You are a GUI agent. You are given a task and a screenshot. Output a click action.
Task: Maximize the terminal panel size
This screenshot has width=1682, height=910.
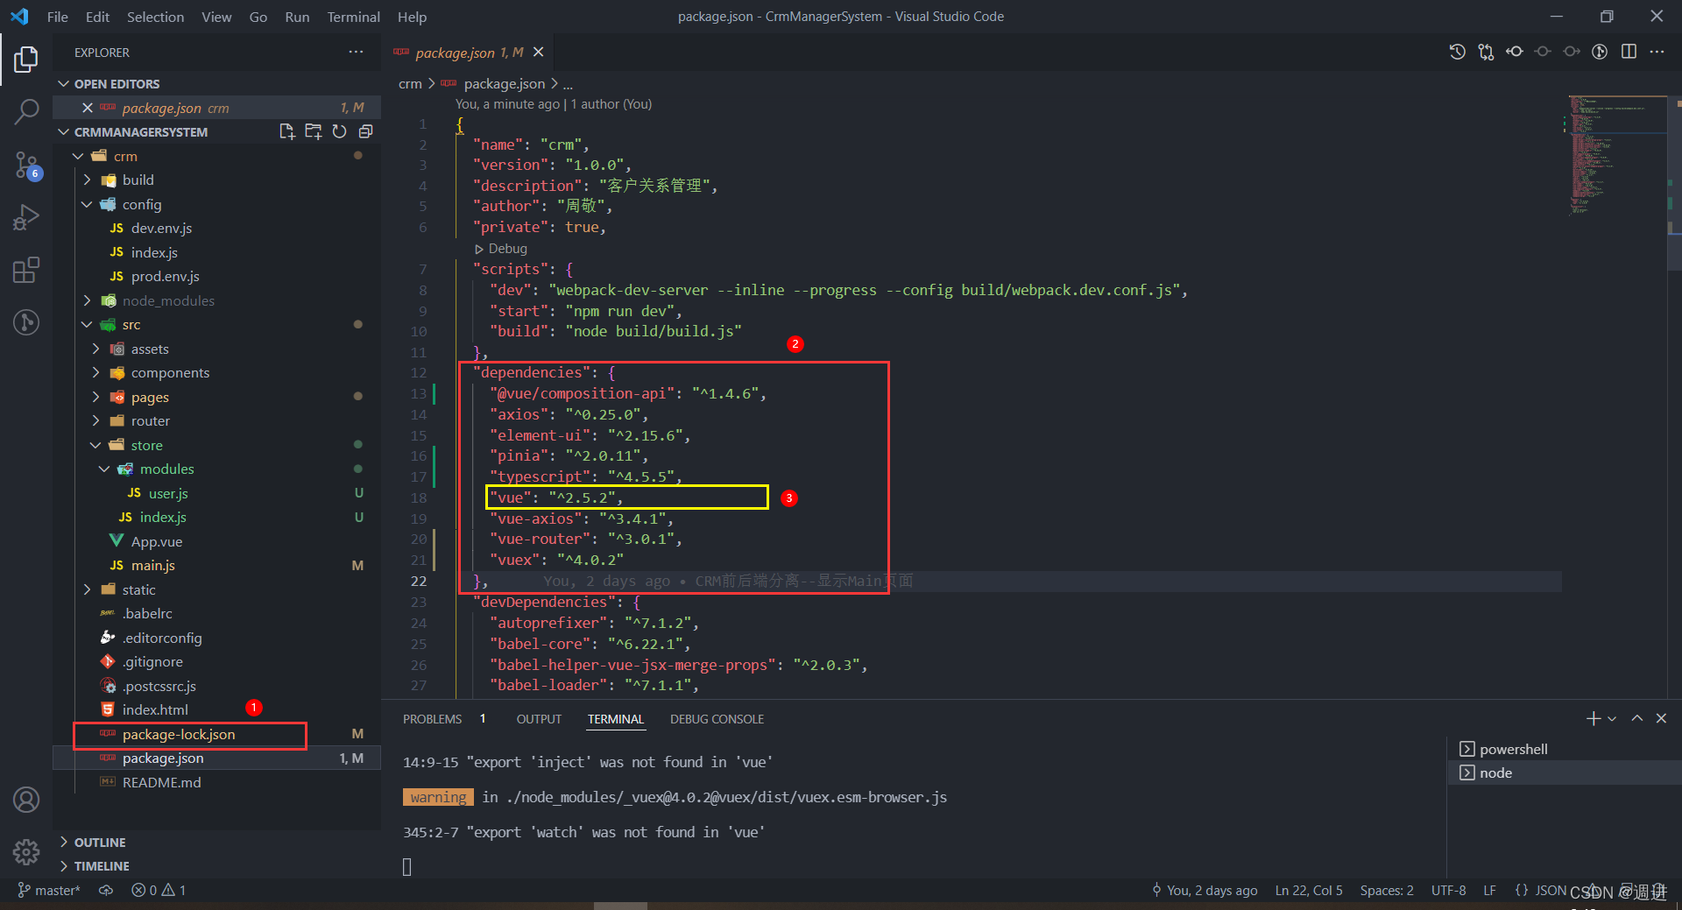coord(1636,718)
